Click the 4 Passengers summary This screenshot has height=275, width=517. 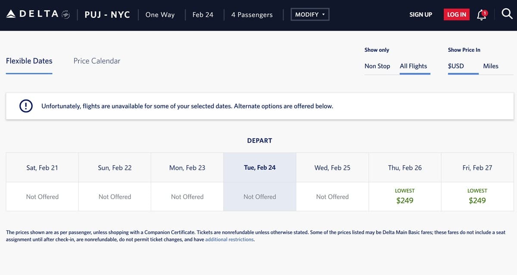pos(252,15)
